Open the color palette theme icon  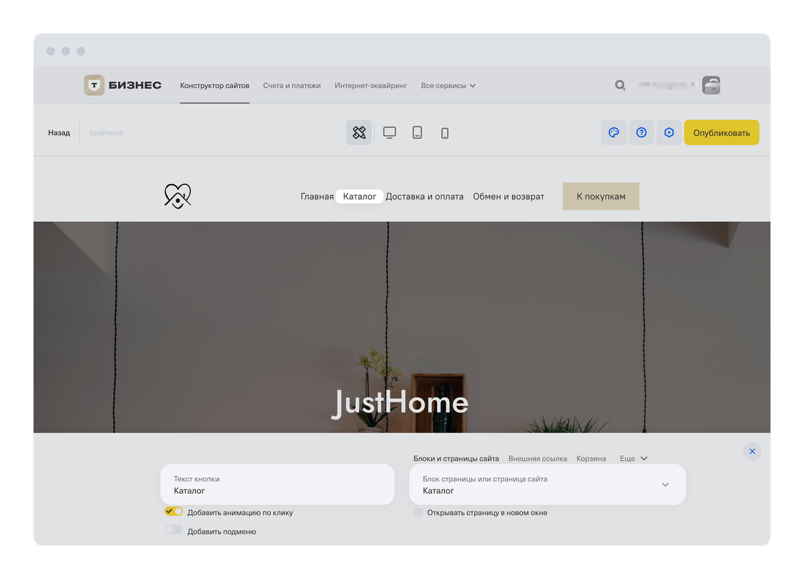tap(613, 132)
